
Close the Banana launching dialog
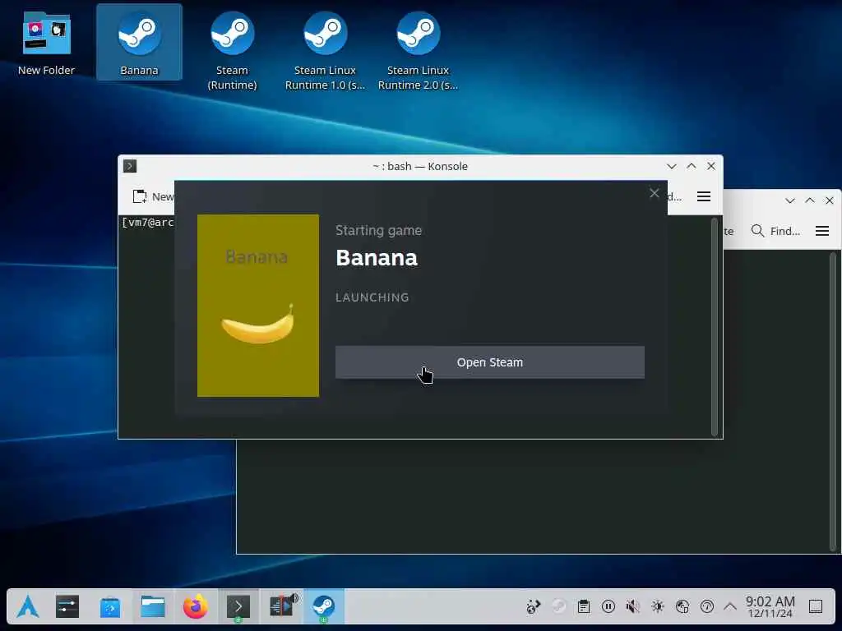[654, 193]
